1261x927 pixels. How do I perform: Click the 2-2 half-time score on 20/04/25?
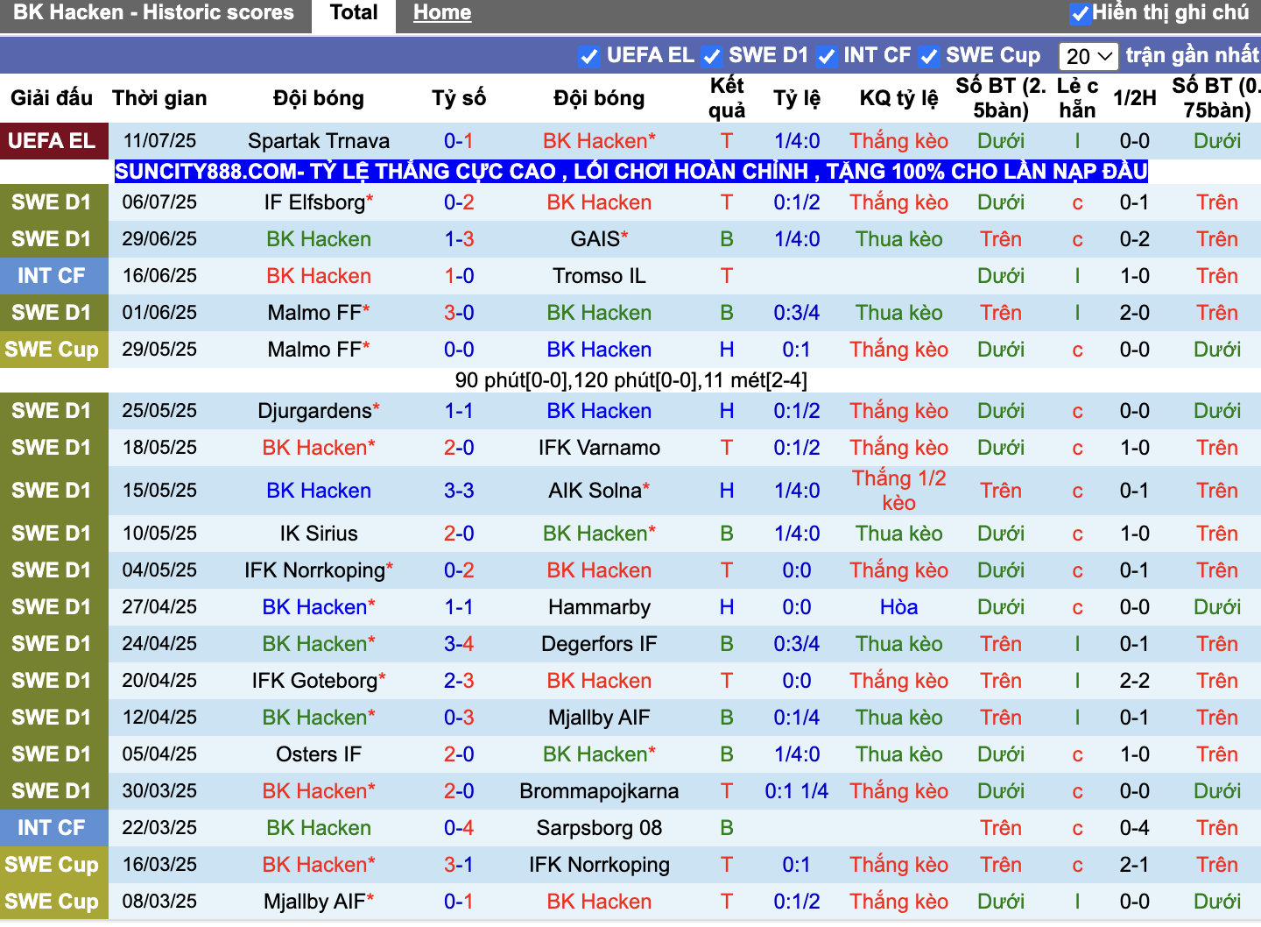coord(1135,681)
